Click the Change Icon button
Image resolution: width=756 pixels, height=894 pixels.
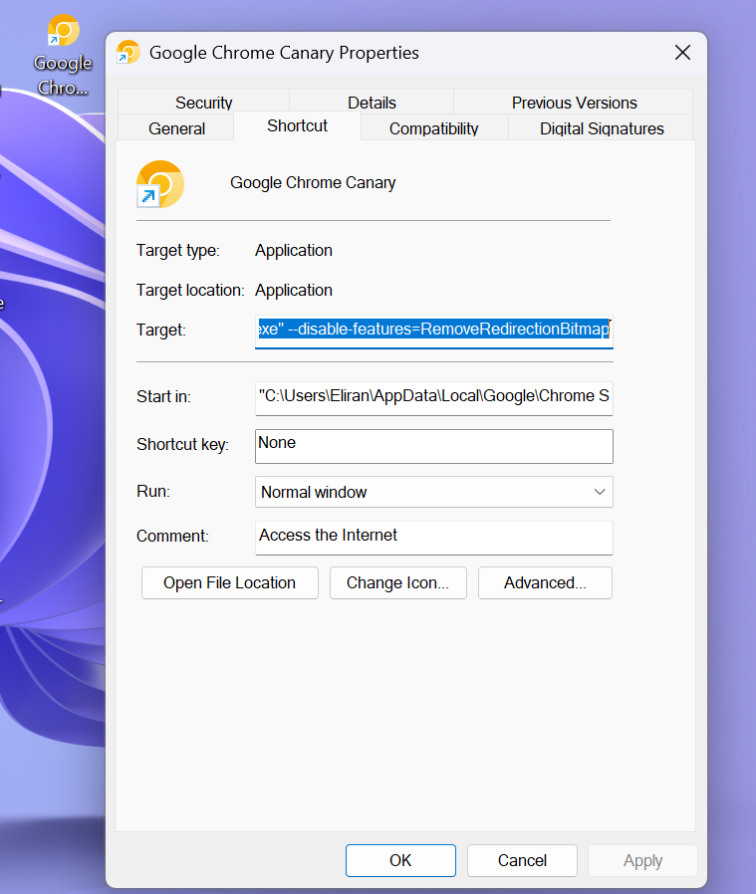[x=397, y=583]
